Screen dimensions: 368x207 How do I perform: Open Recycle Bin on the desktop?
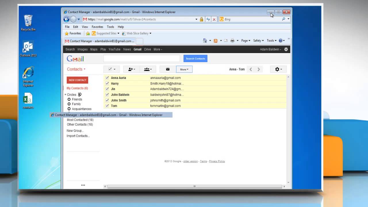(28, 23)
